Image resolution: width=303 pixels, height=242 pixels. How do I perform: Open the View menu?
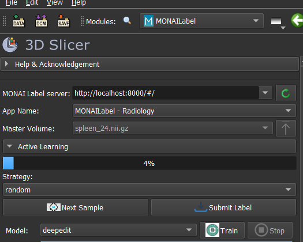click(x=55, y=3)
